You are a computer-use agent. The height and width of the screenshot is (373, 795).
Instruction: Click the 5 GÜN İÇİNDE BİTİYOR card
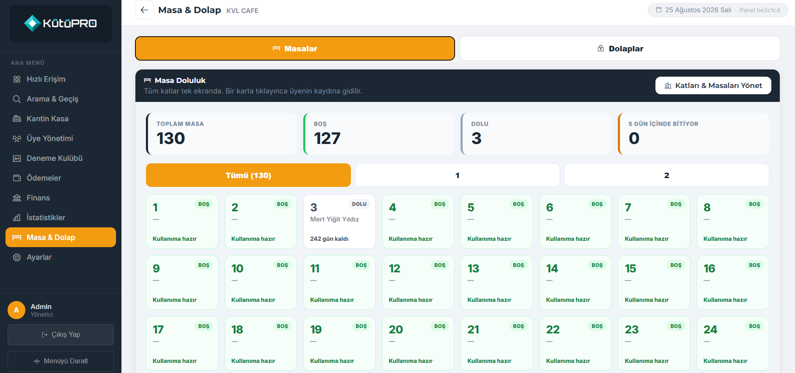pos(693,134)
